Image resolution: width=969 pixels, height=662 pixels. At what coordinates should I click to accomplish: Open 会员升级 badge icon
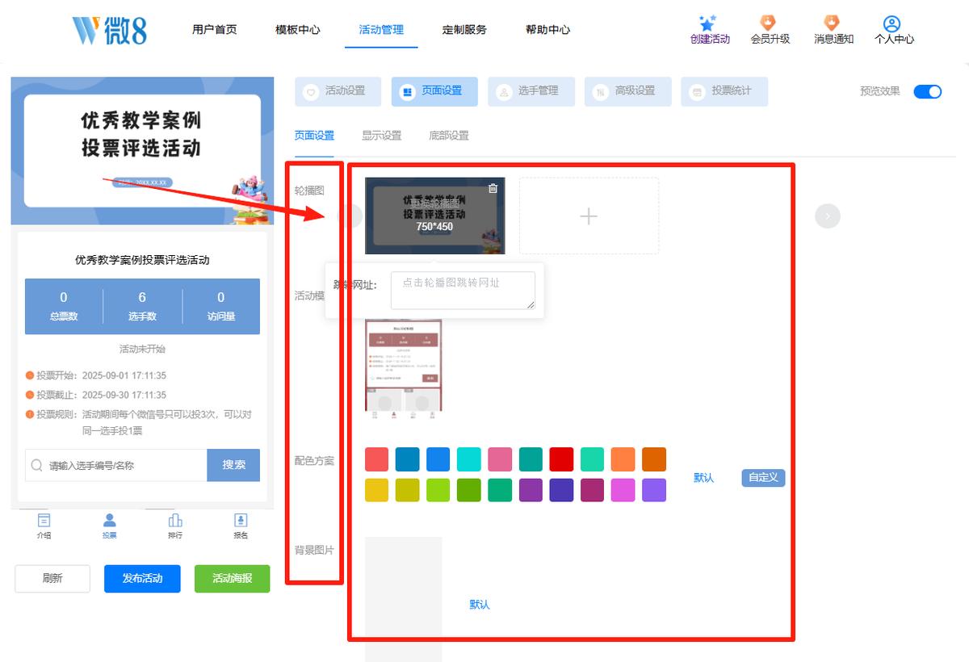(769, 23)
